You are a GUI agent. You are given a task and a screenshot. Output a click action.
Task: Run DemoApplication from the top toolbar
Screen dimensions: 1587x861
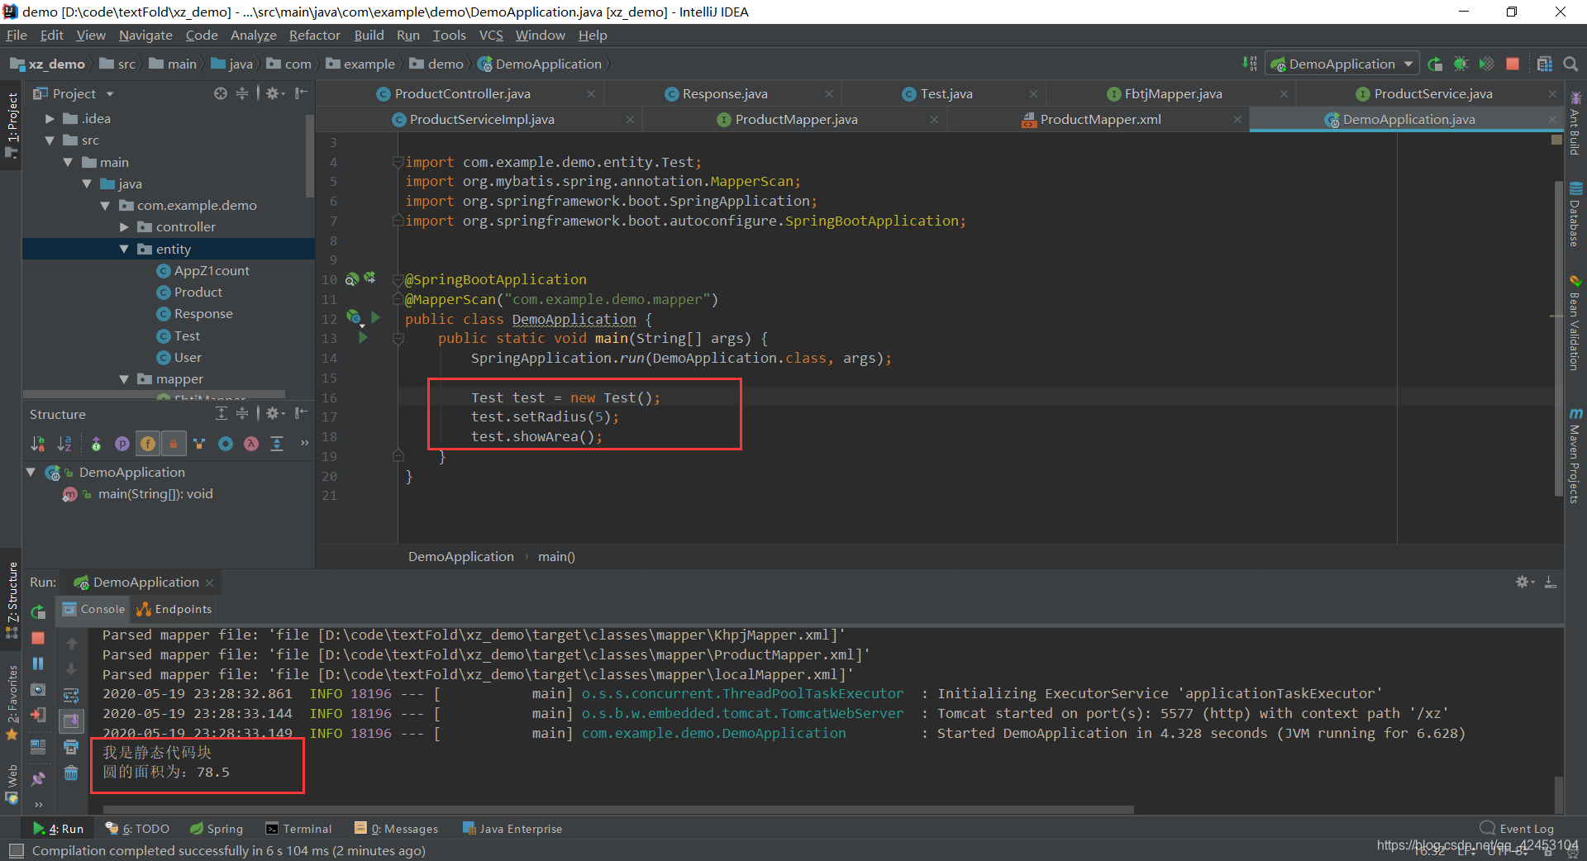coord(1435,64)
